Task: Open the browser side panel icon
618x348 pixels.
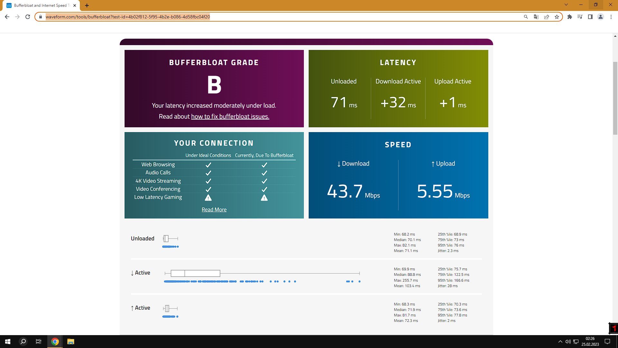Action: coord(590,17)
